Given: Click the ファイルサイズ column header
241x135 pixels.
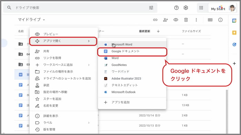Looking at the screenshot, I should tap(191, 31).
